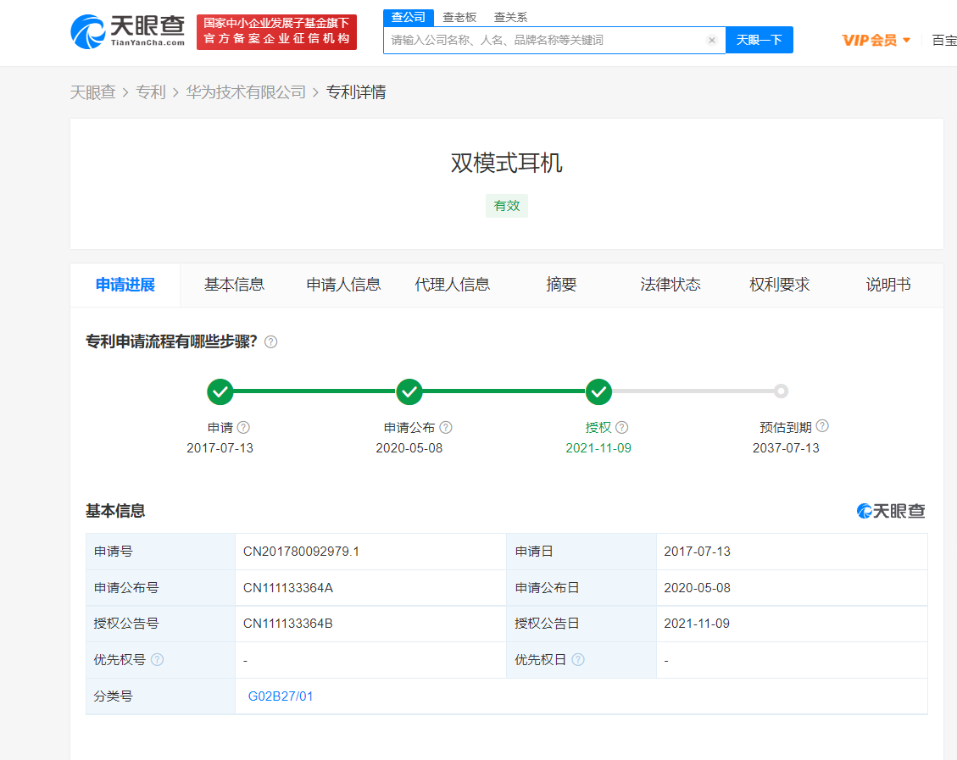Screen dimensions: 957x760
Task: Switch to the 查老板 search tab
Action: tap(459, 17)
